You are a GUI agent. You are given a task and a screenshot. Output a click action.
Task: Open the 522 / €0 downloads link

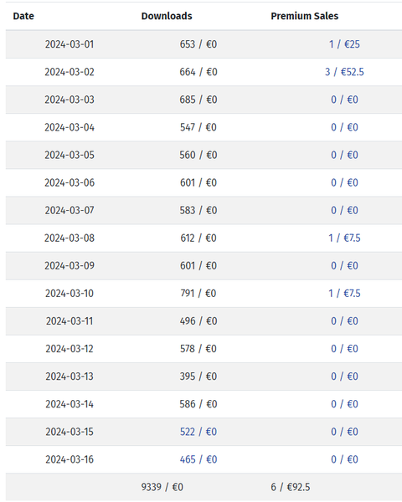click(x=198, y=432)
